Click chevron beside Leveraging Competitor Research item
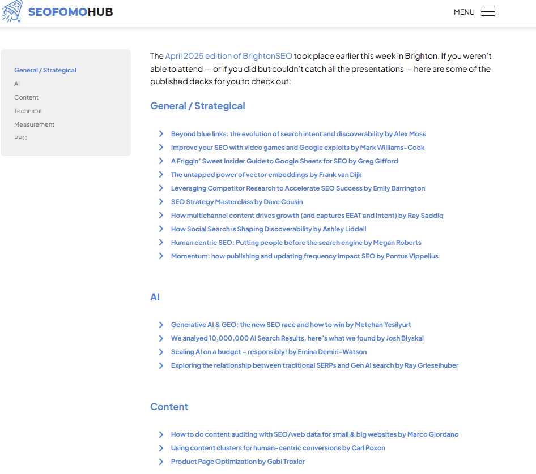This screenshot has width=536, height=474. pos(161,188)
